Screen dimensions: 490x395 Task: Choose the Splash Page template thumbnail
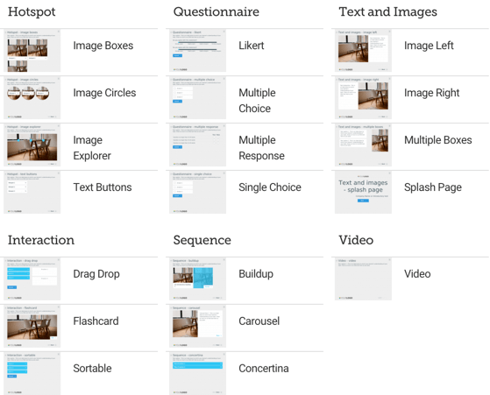coord(363,193)
